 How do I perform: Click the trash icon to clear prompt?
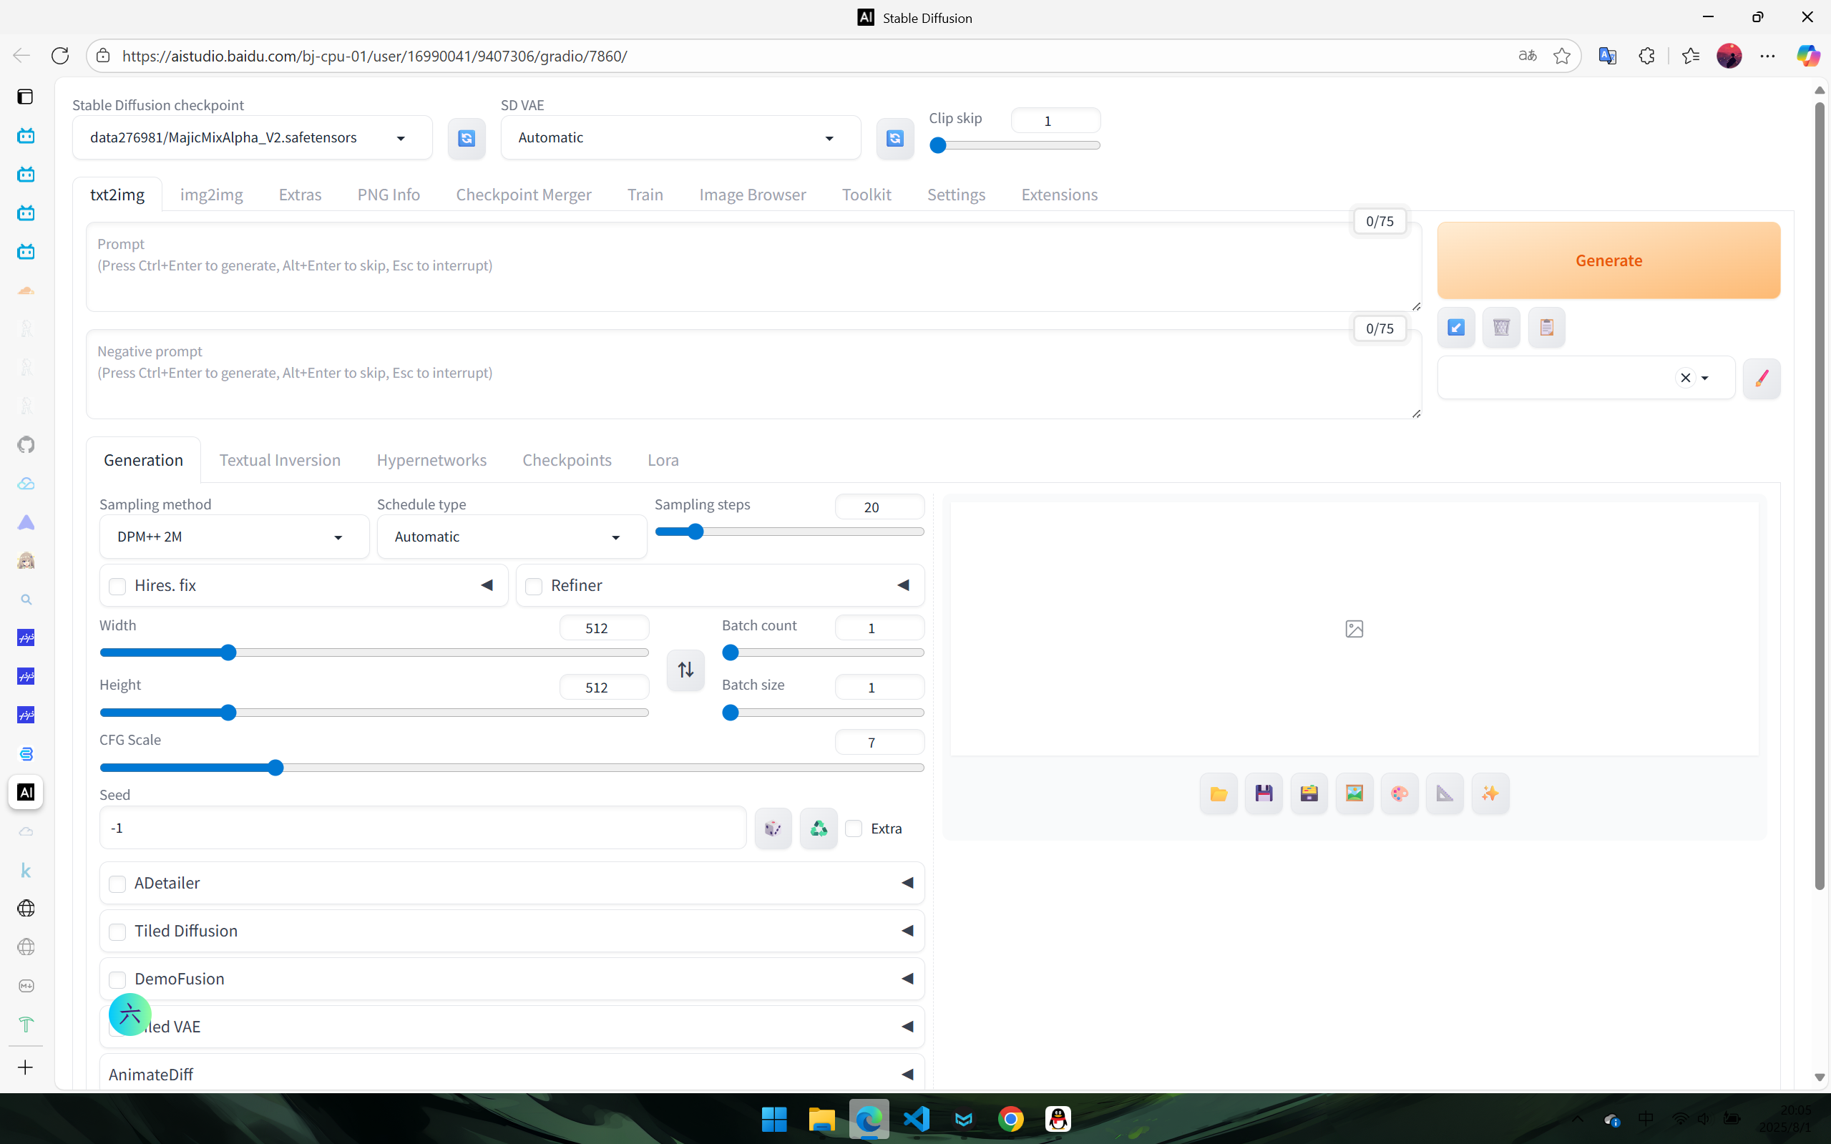click(1501, 327)
